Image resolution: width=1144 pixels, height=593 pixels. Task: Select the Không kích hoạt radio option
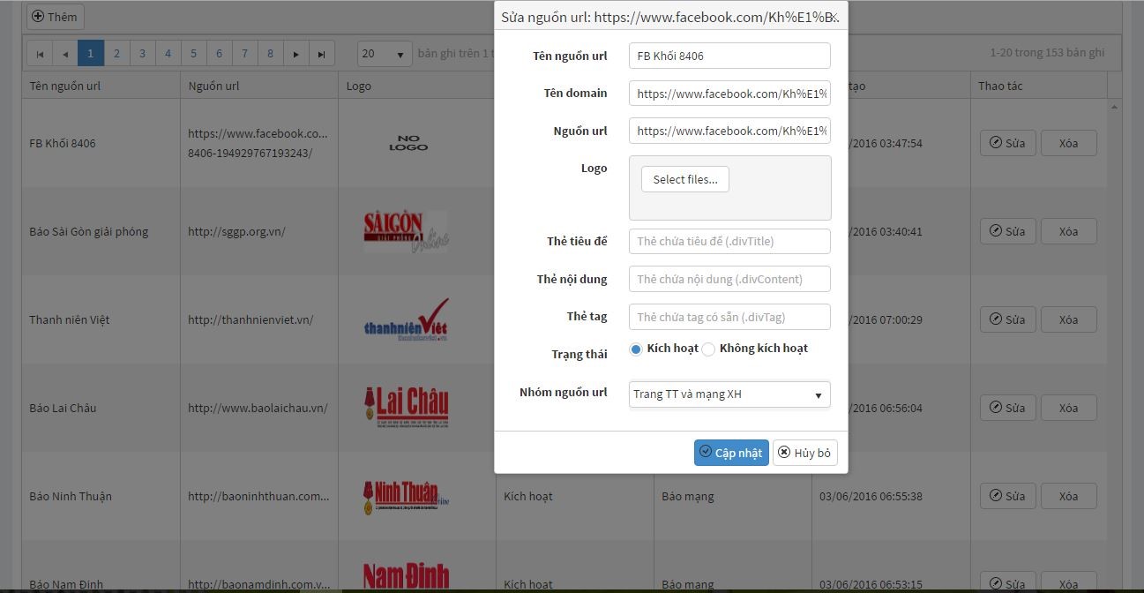pos(708,349)
